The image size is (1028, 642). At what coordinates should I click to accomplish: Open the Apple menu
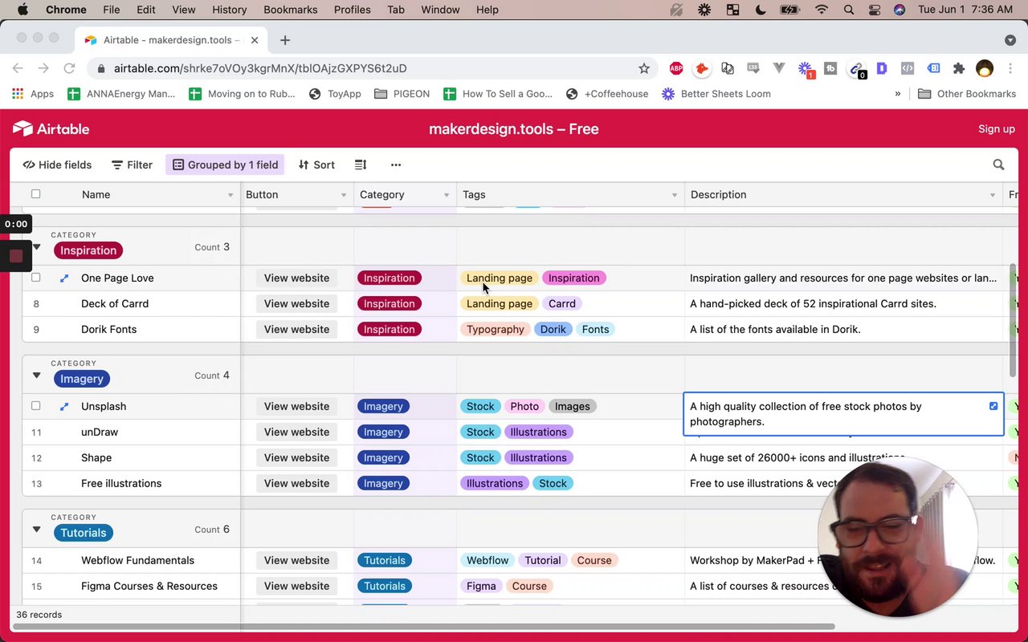tap(22, 10)
